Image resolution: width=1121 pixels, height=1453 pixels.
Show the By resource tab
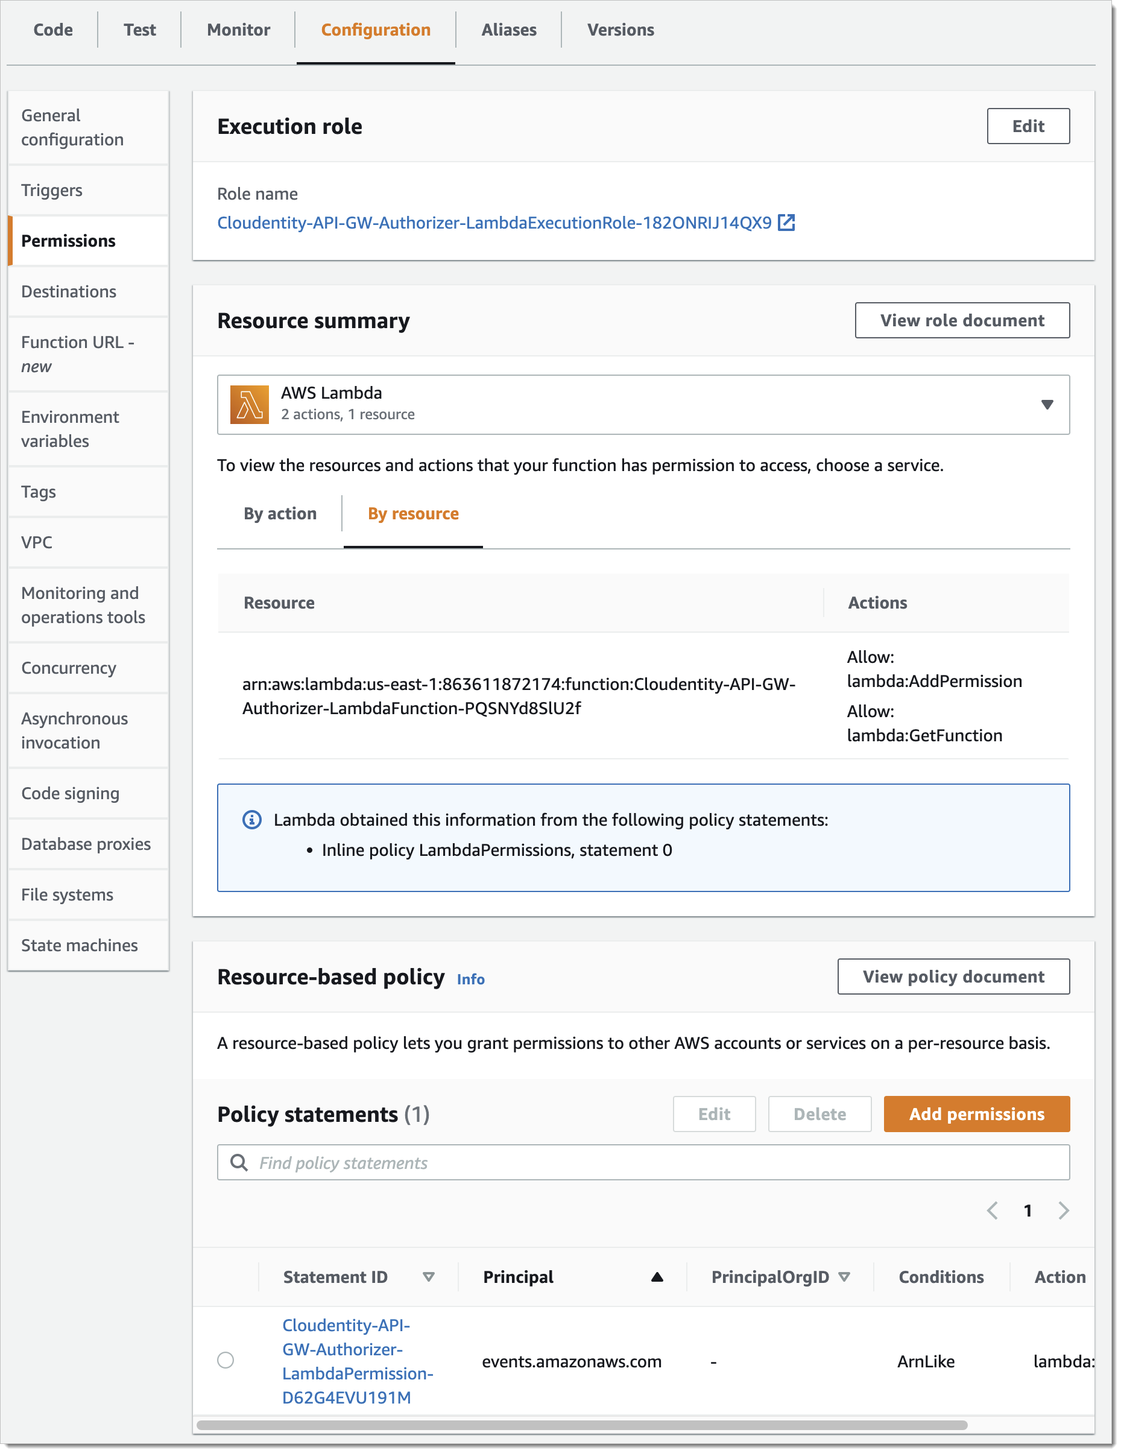click(x=413, y=514)
